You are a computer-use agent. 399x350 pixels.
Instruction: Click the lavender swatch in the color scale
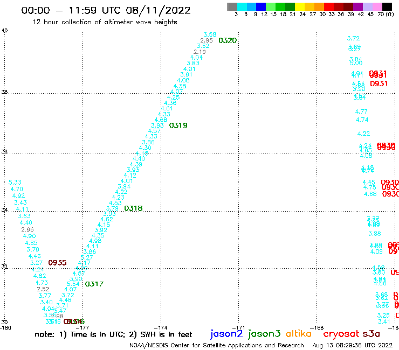tap(367, 6)
